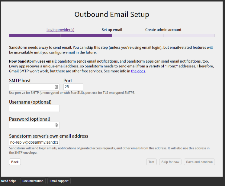Click the contact autofill icon in SMTP host field
The width and height of the screenshot is (225, 186).
(x=56, y=87)
